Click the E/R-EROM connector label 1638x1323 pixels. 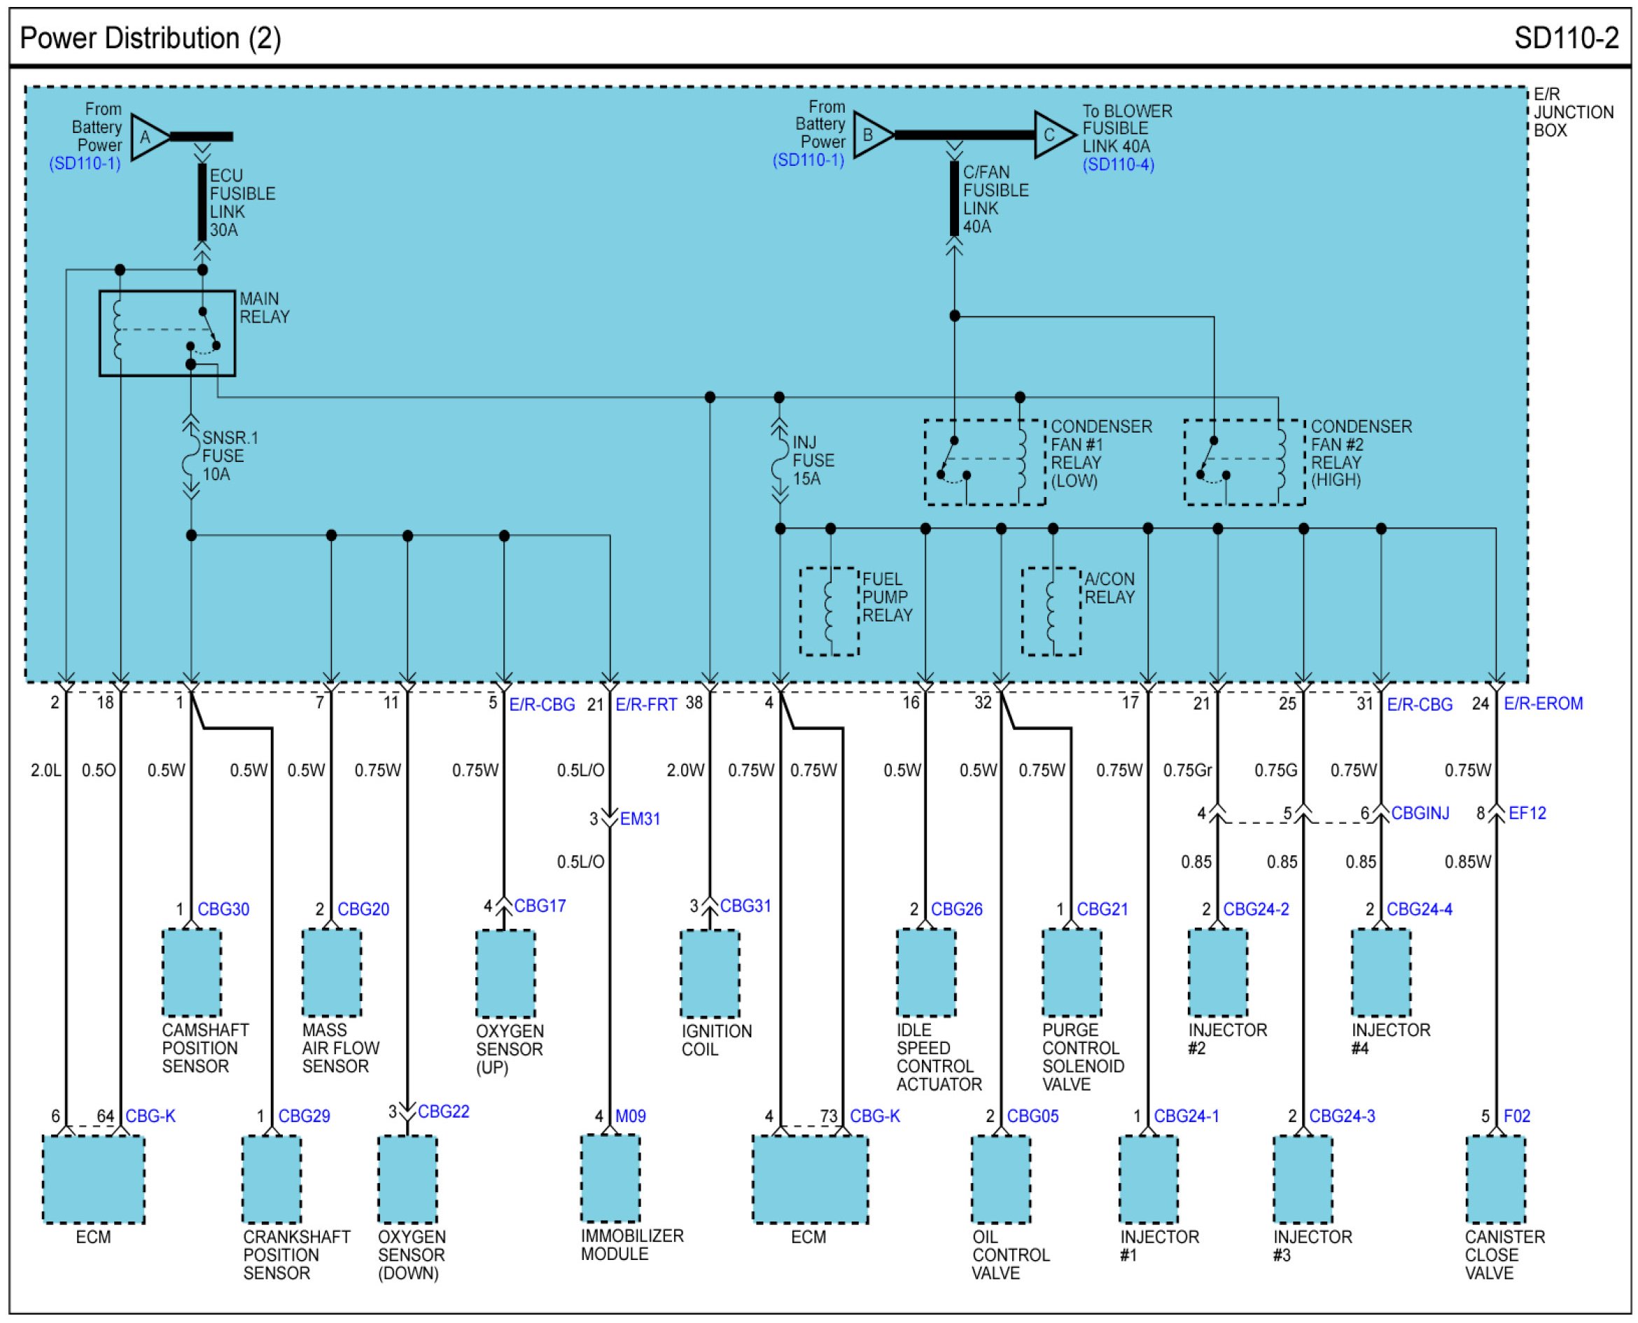(1543, 704)
